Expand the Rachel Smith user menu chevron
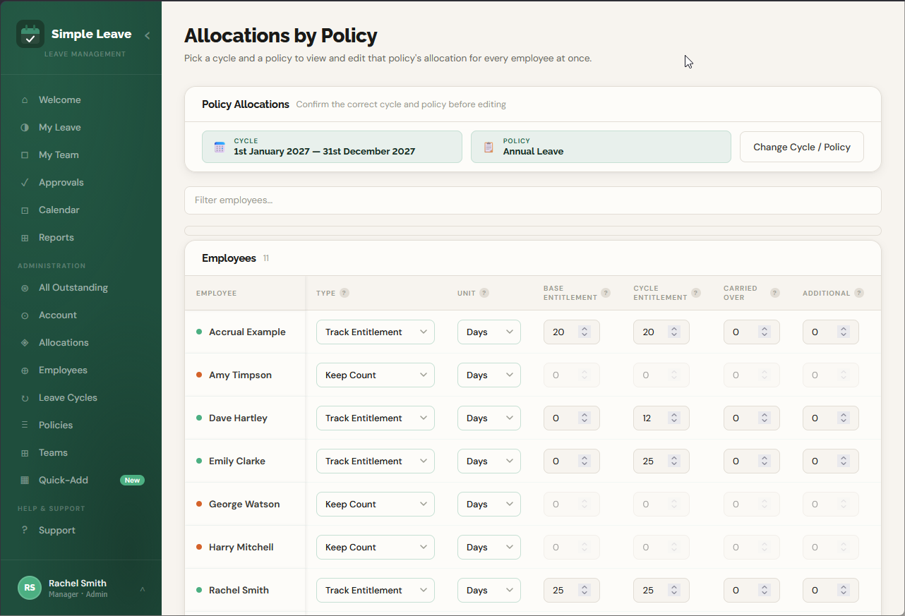905x616 pixels. tap(142, 588)
